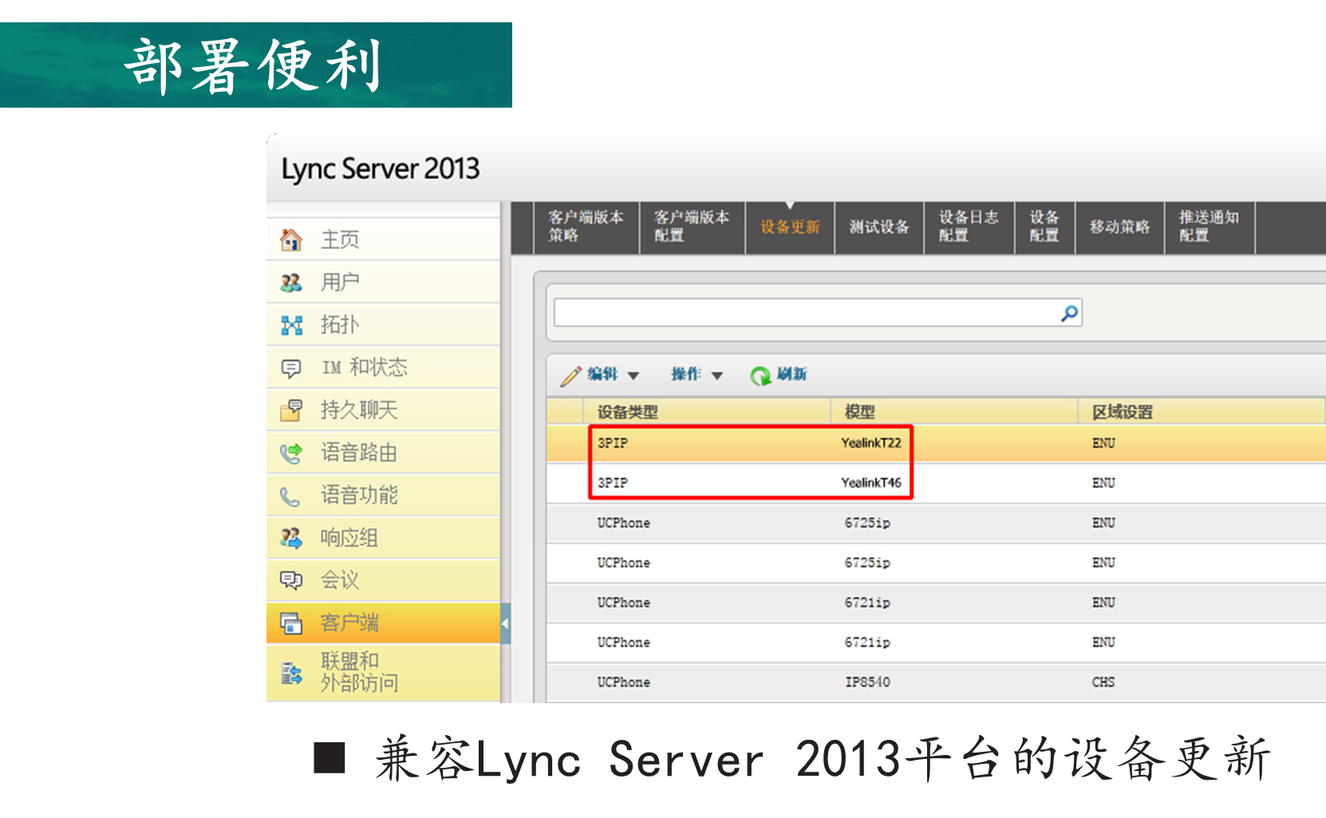Click the pencil Edit icon
The width and height of the screenshot is (1326, 818).
pos(570,375)
